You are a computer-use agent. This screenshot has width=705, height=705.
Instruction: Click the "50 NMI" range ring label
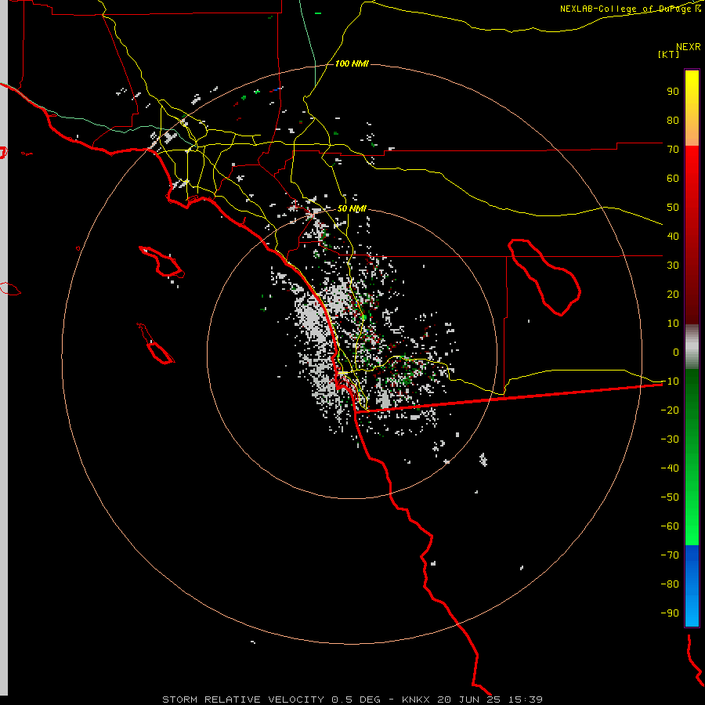tap(352, 209)
